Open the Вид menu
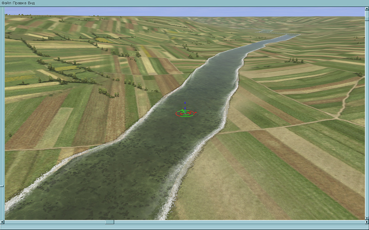 point(31,3)
